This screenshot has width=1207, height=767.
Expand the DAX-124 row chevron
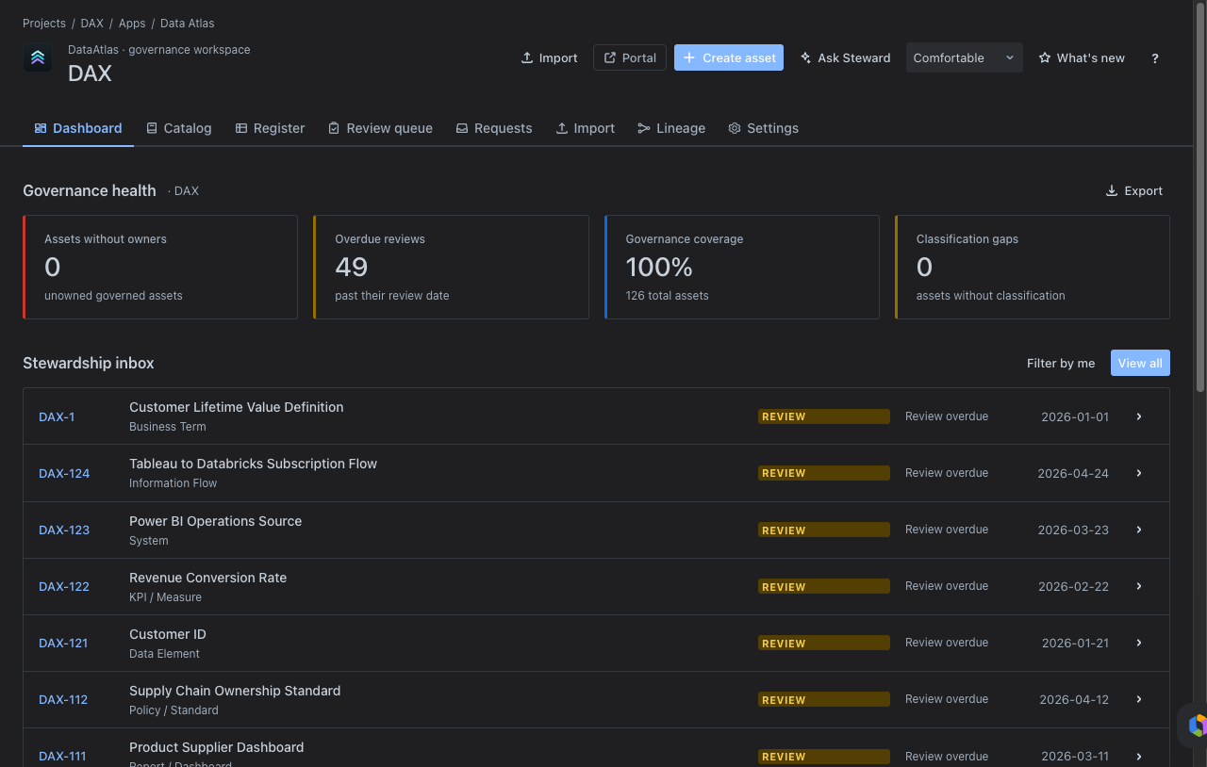tap(1139, 473)
